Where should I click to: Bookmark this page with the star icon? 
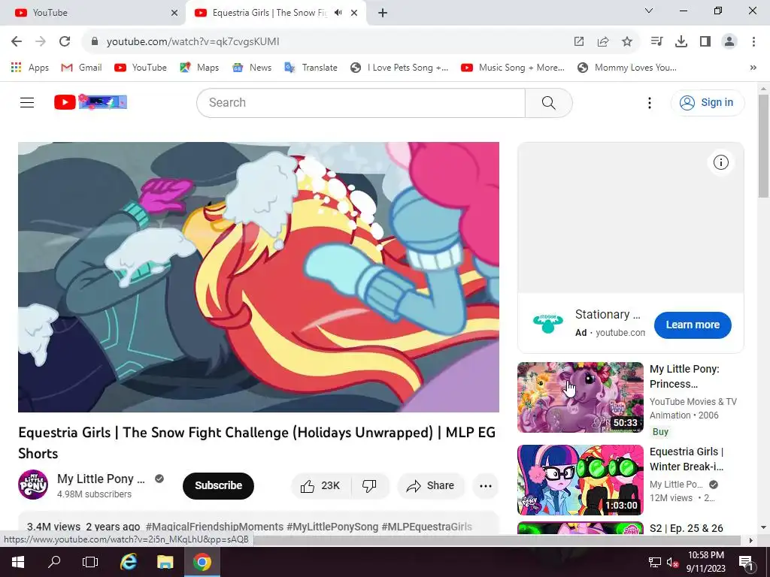point(627,42)
